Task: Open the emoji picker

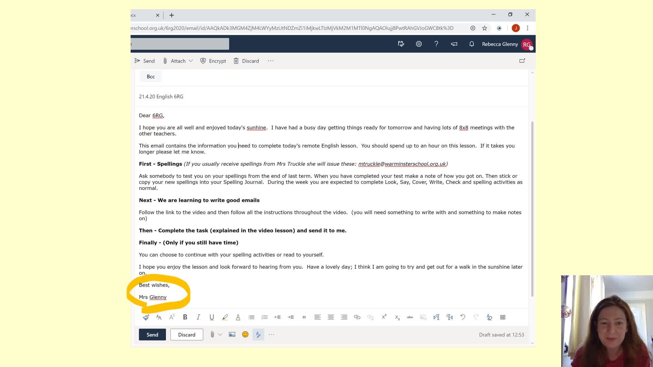Action: point(245,335)
